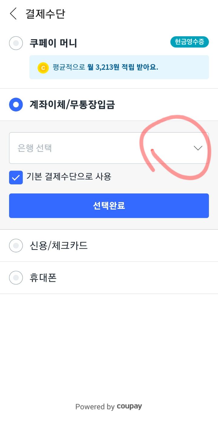Tap the 기본 결제수단으로 사용 label text
The width and height of the screenshot is (218, 428).
(x=69, y=176)
